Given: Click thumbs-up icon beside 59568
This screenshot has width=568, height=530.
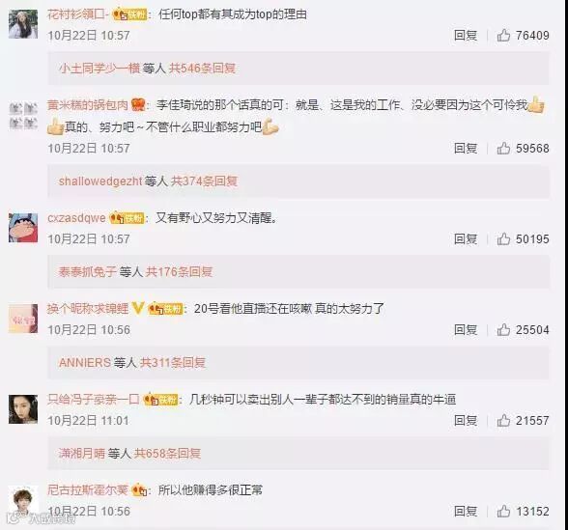Looking at the screenshot, I should 503,148.
